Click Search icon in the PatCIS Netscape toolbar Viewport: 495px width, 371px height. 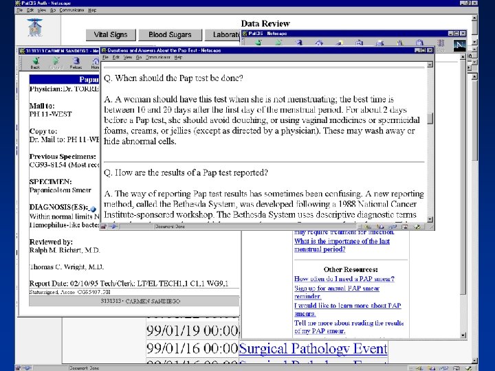(x=340, y=43)
